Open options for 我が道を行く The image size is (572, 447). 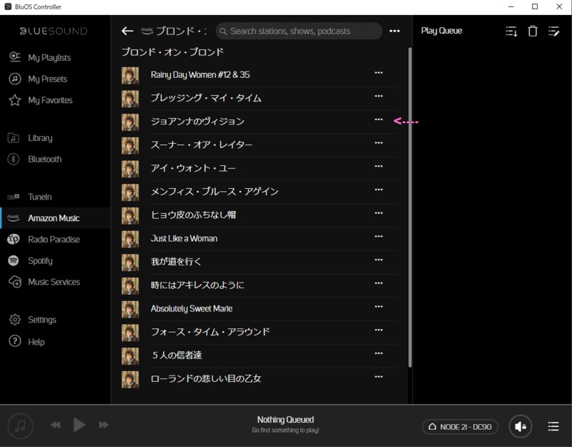pyautogui.click(x=379, y=260)
